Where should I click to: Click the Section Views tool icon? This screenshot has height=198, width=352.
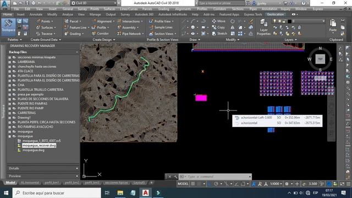[151, 34]
